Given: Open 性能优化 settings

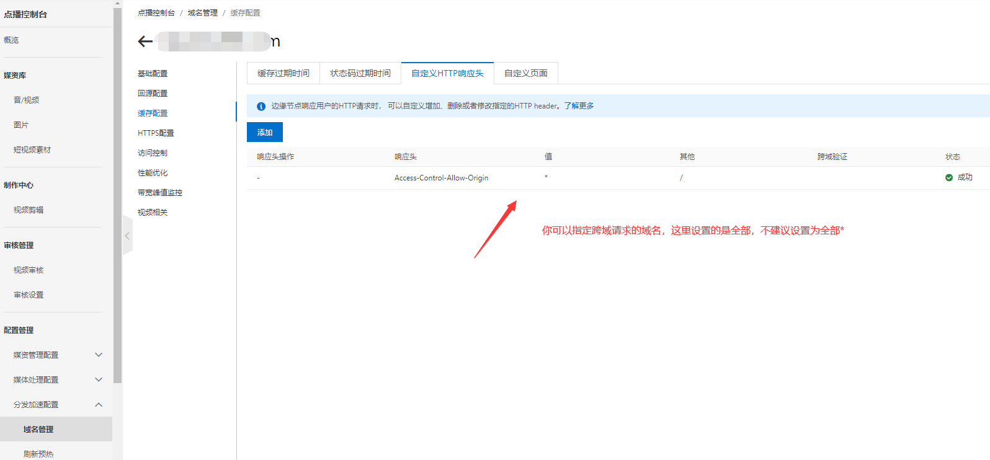Looking at the screenshot, I should [x=153, y=173].
